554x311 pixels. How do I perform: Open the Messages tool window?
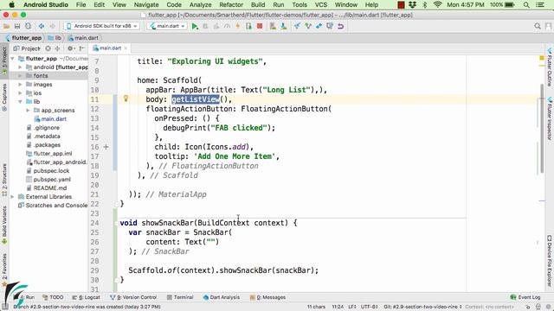coord(267,297)
